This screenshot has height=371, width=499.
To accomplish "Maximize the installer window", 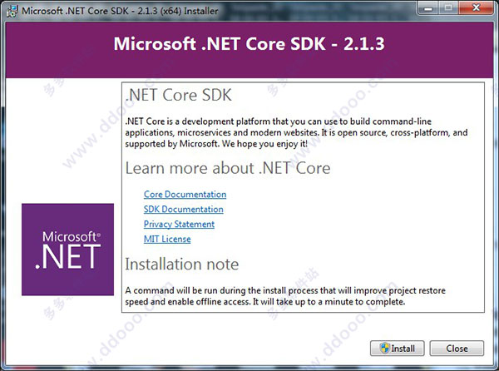I will point(449,8).
